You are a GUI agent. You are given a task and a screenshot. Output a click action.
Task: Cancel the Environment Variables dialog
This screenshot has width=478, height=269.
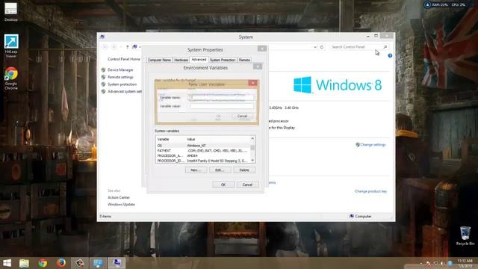point(247,185)
